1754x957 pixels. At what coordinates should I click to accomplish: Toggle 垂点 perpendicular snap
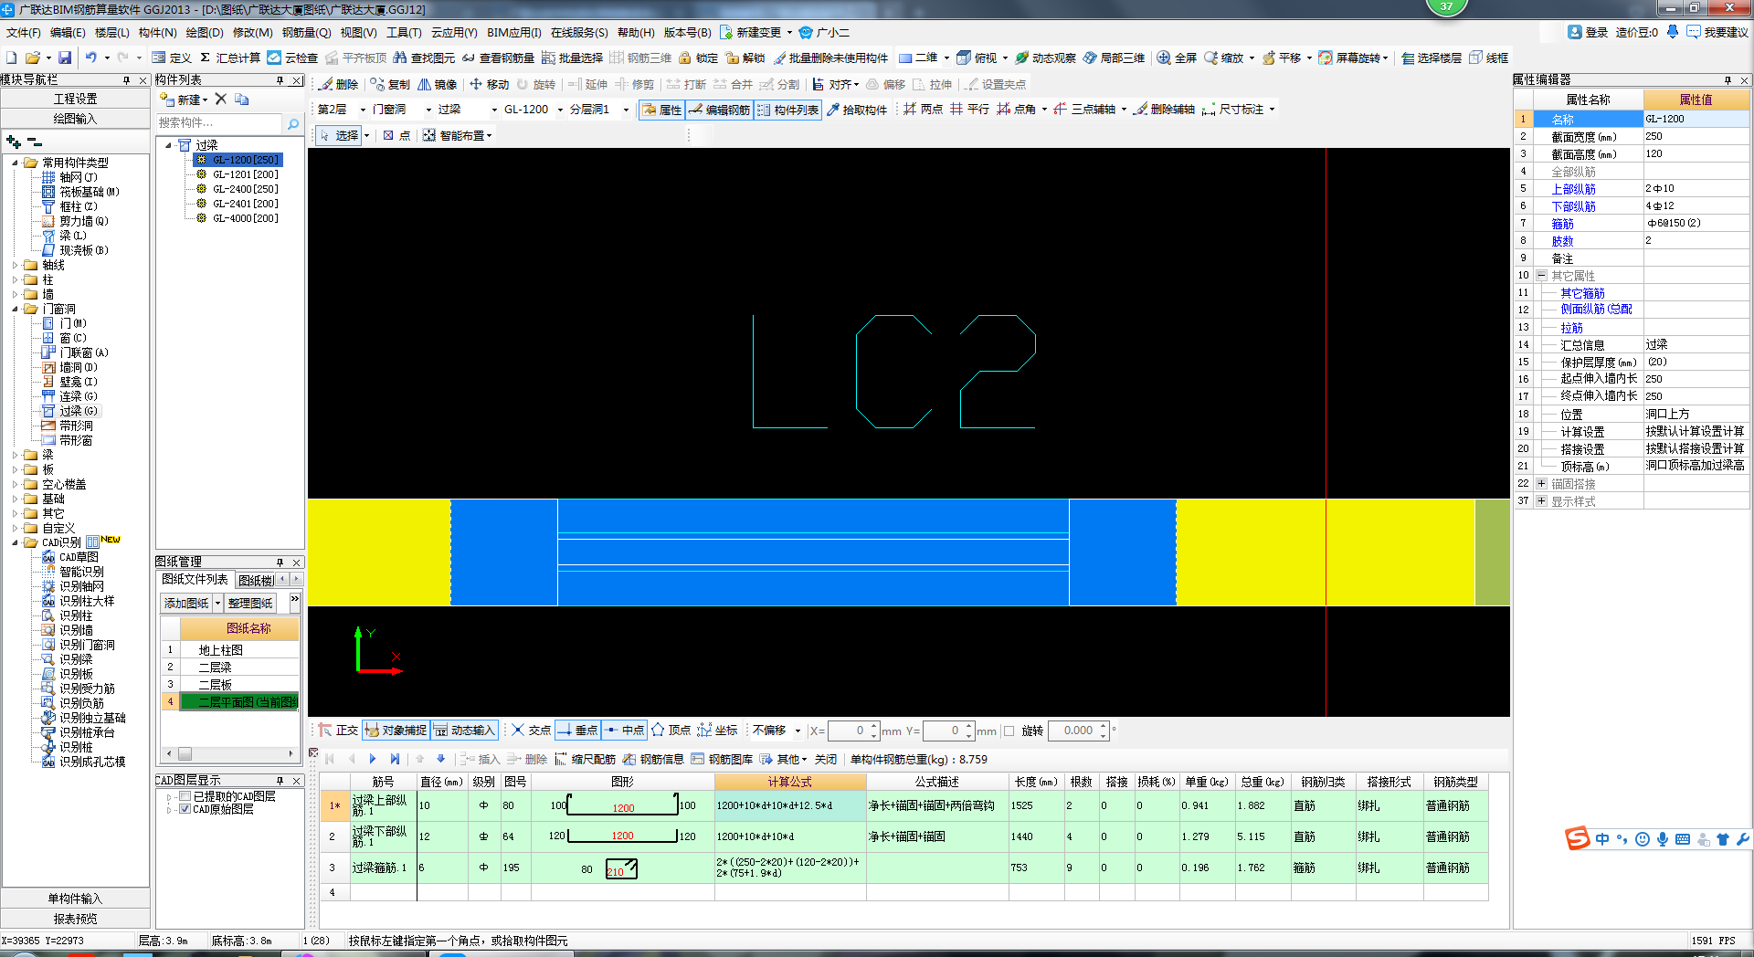(x=577, y=730)
